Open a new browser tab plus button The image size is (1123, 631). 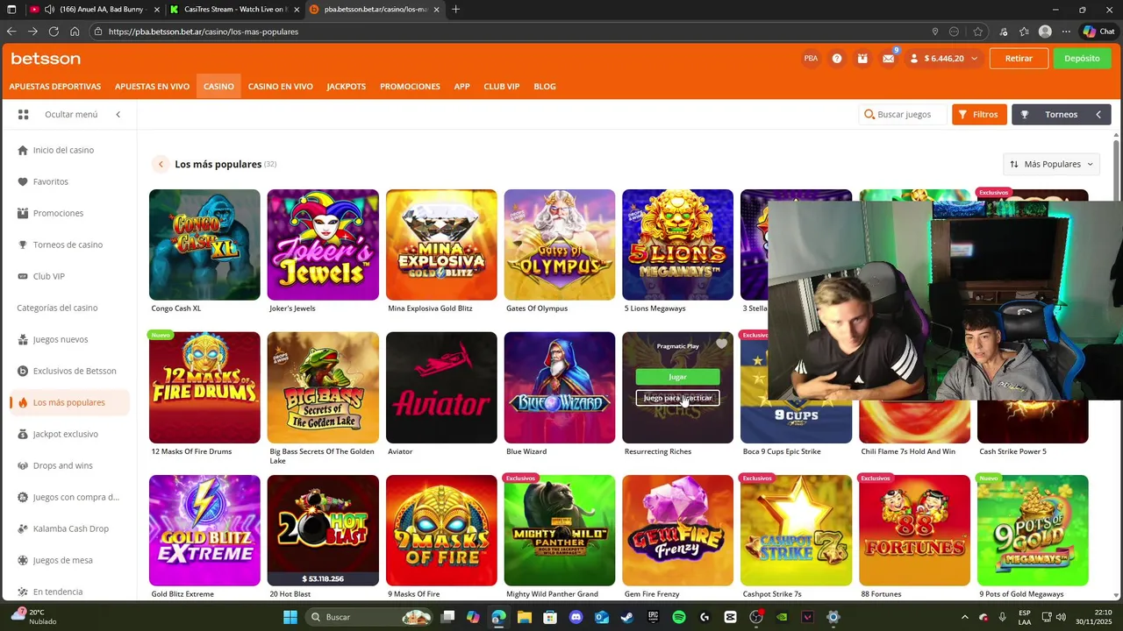(455, 10)
